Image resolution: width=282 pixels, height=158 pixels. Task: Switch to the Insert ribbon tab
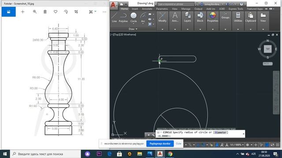click(x=135, y=9)
